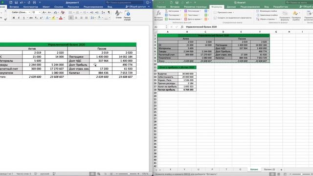Add a new sheet with plus button
313x176 pixels.
281,170
